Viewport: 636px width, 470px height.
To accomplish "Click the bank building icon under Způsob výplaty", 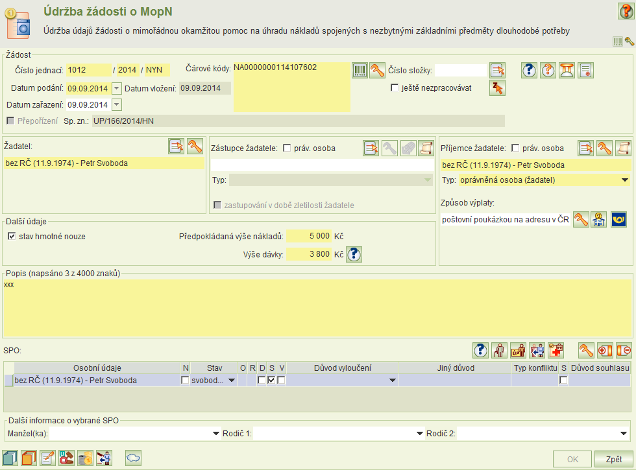I will 598,220.
